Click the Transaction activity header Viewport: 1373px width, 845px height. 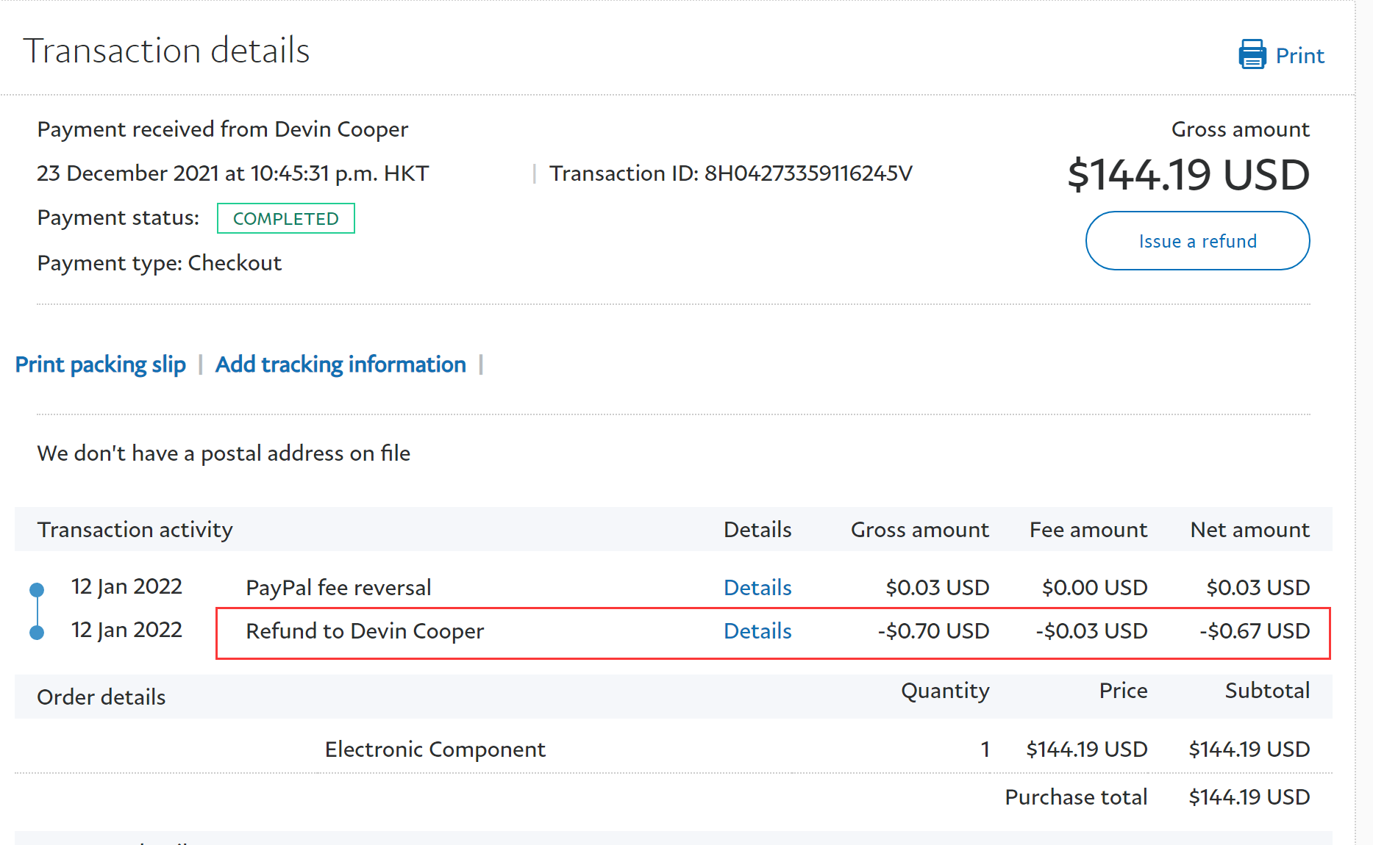coord(135,530)
